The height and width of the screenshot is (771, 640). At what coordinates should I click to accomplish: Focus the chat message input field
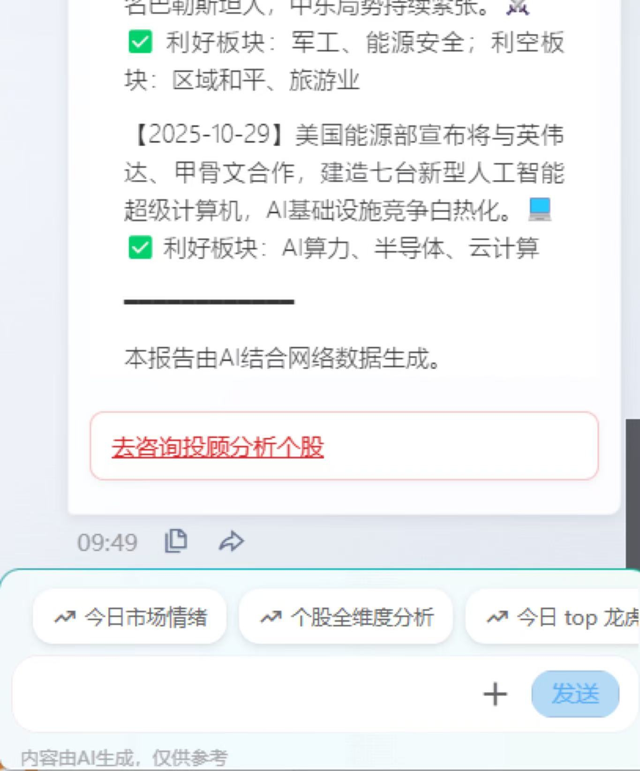244,694
